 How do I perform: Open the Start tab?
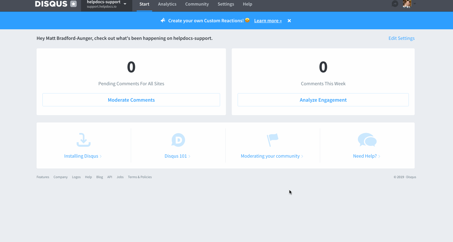coord(144,4)
